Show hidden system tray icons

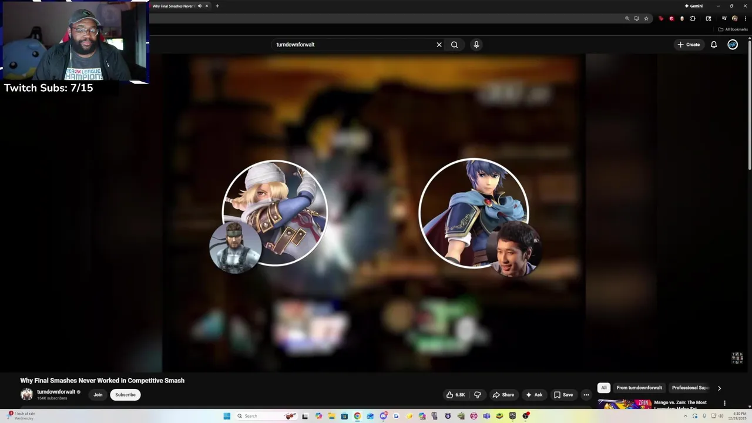[x=685, y=416]
